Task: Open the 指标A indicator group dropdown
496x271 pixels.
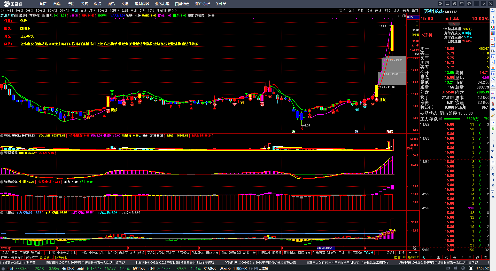Action: (x=5, y=253)
